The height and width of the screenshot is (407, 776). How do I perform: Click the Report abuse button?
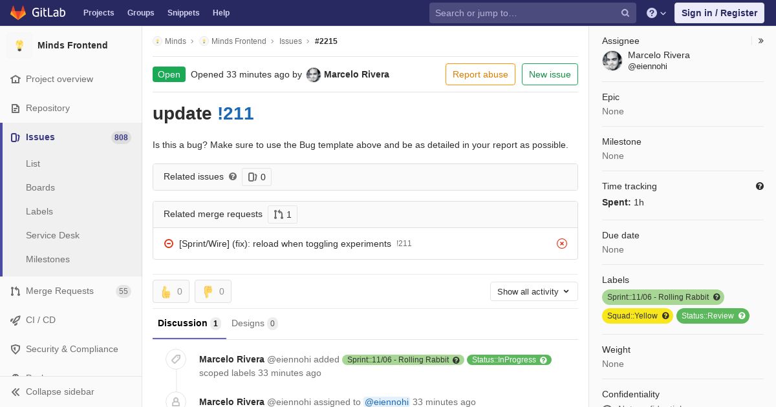tap(480, 74)
